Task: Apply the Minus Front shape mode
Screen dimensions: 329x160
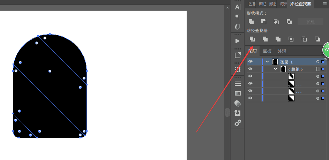Action: (x=264, y=21)
